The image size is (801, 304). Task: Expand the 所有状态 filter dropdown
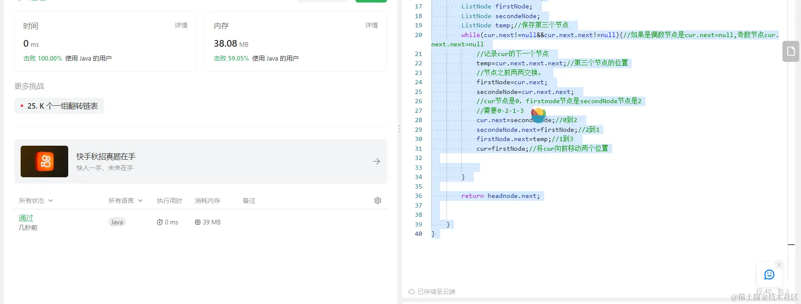tap(36, 201)
